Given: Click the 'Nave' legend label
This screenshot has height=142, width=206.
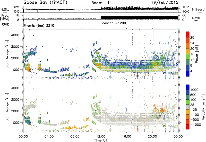Looking at the screenshot, I should coord(196,18).
